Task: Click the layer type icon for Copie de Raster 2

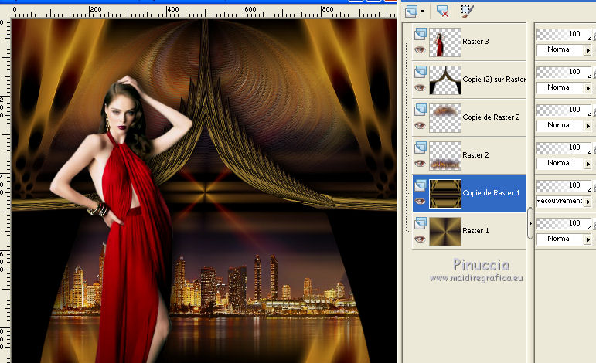Action: click(420, 110)
